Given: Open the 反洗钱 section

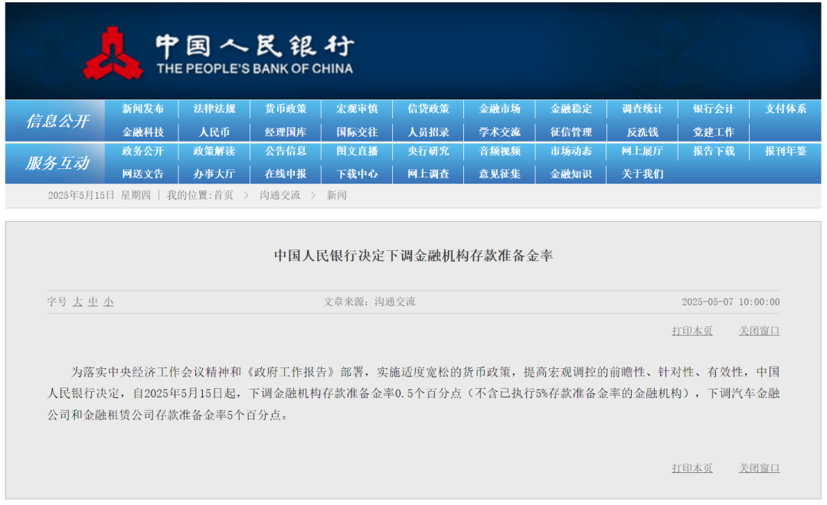Looking at the screenshot, I should (639, 132).
